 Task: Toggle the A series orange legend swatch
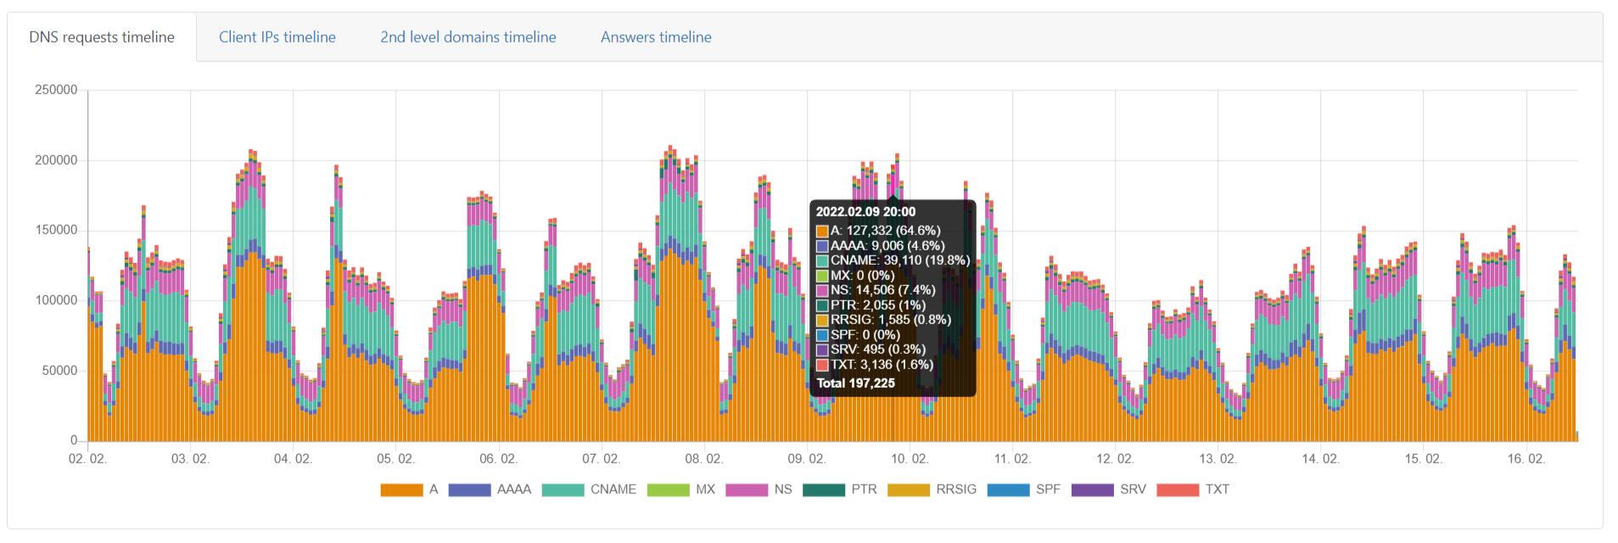(x=401, y=490)
